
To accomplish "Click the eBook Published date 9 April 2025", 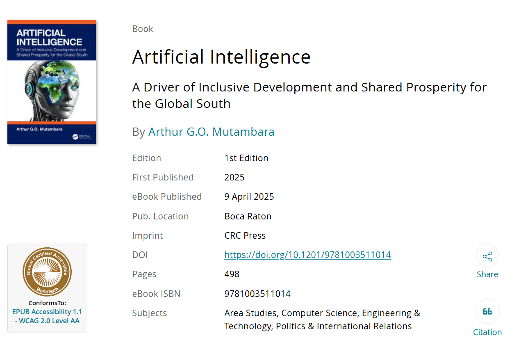I will (x=249, y=197).
